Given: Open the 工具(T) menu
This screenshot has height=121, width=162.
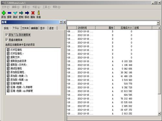Looking at the screenshot, I should tap(46, 7).
